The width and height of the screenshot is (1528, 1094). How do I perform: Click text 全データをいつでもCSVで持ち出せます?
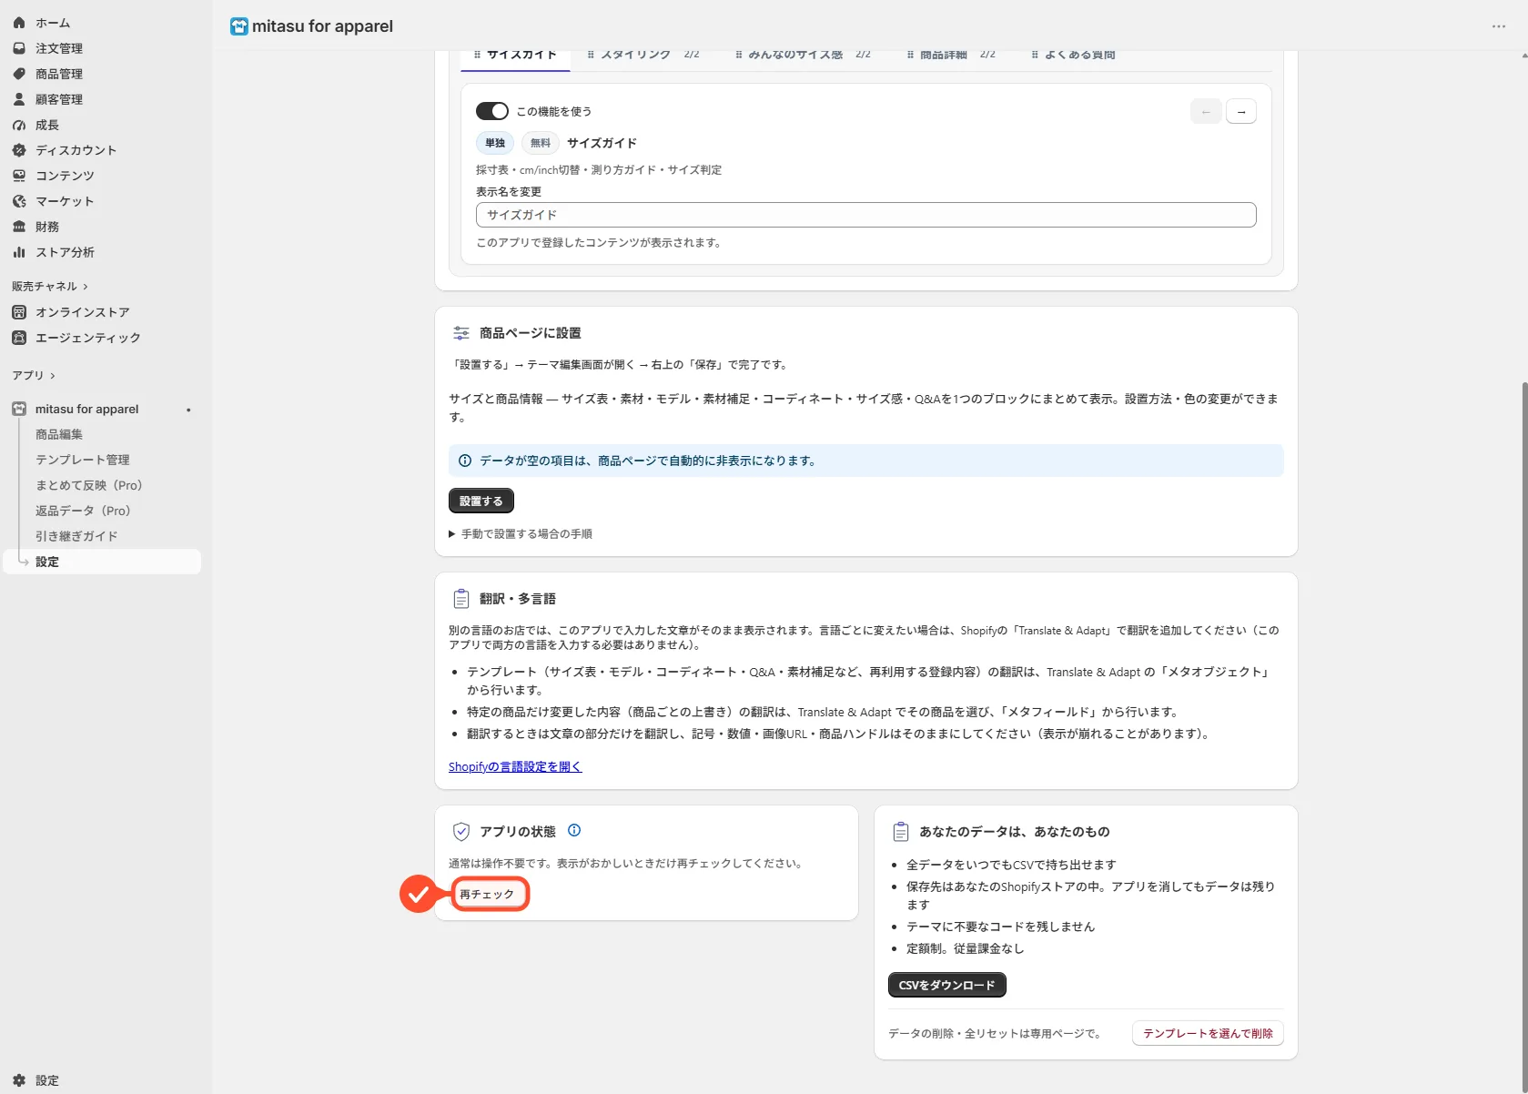tap(1011, 865)
